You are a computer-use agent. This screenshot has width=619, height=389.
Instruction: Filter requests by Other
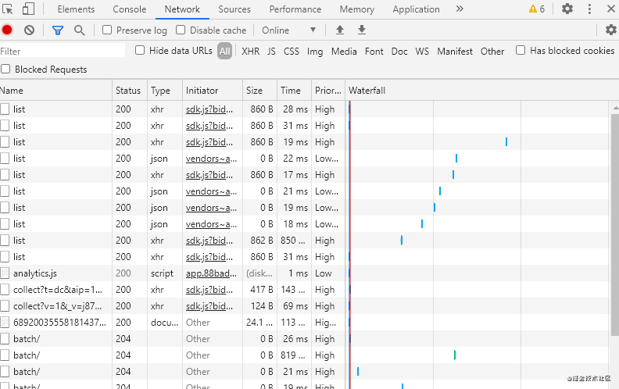tap(492, 52)
